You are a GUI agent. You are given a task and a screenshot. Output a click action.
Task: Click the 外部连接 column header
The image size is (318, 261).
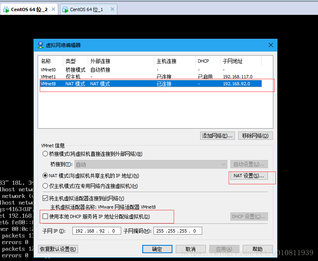(x=121, y=61)
